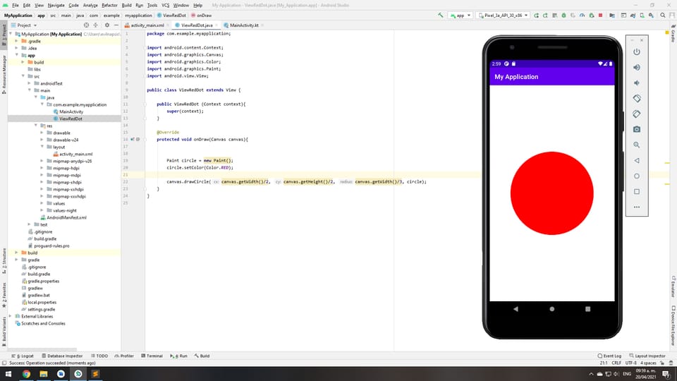This screenshot has height=381, width=677.
Task: Open File Explorer from the taskbar
Action: (x=44, y=374)
